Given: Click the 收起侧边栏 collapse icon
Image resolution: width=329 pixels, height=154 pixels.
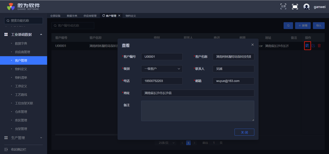Looking at the screenshot, I should 6,149.
